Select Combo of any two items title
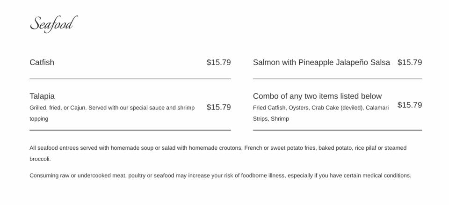449x205 pixels. pyautogui.click(x=317, y=96)
